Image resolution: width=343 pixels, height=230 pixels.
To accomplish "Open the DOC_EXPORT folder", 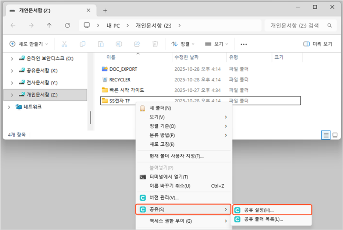I will point(123,69).
